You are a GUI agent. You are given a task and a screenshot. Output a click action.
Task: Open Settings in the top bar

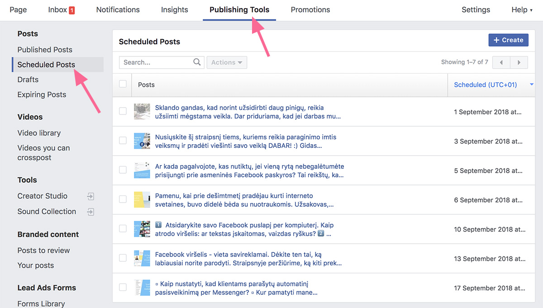476,9
